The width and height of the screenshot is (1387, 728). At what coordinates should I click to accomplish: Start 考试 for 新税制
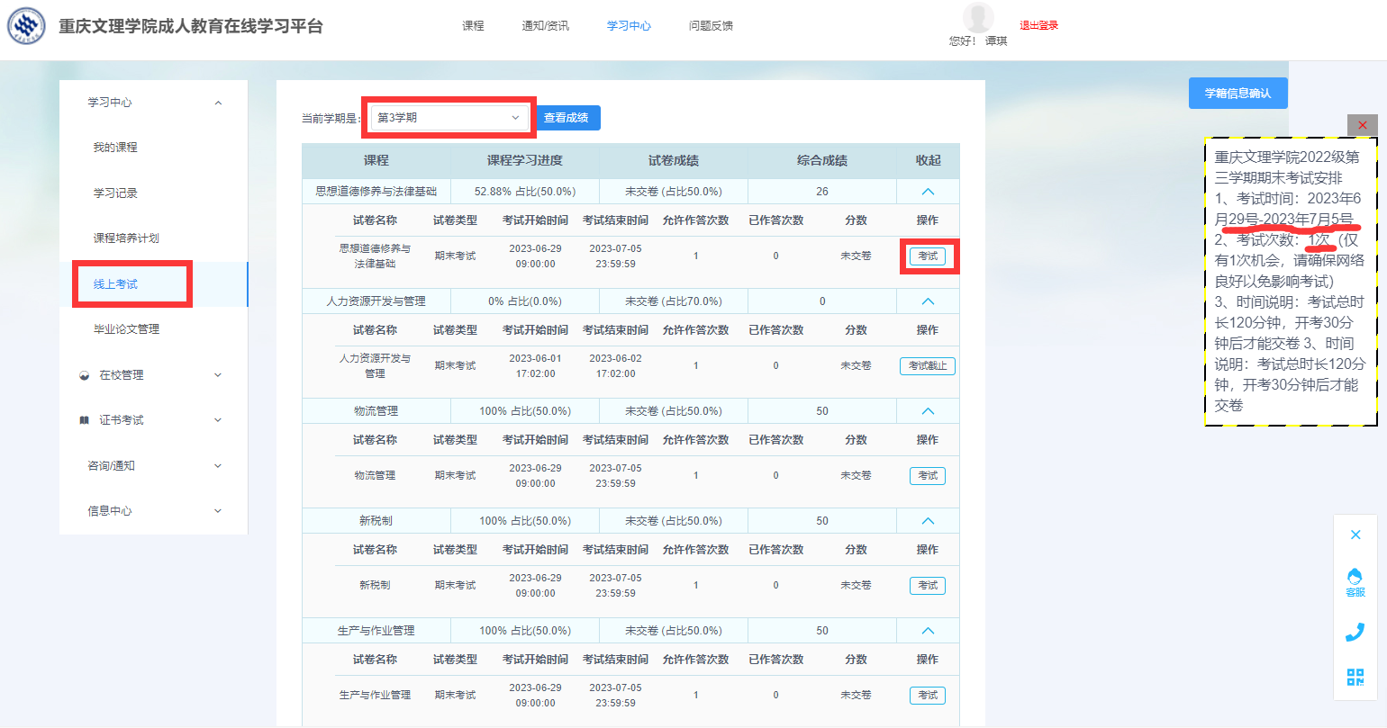pyautogui.click(x=928, y=586)
